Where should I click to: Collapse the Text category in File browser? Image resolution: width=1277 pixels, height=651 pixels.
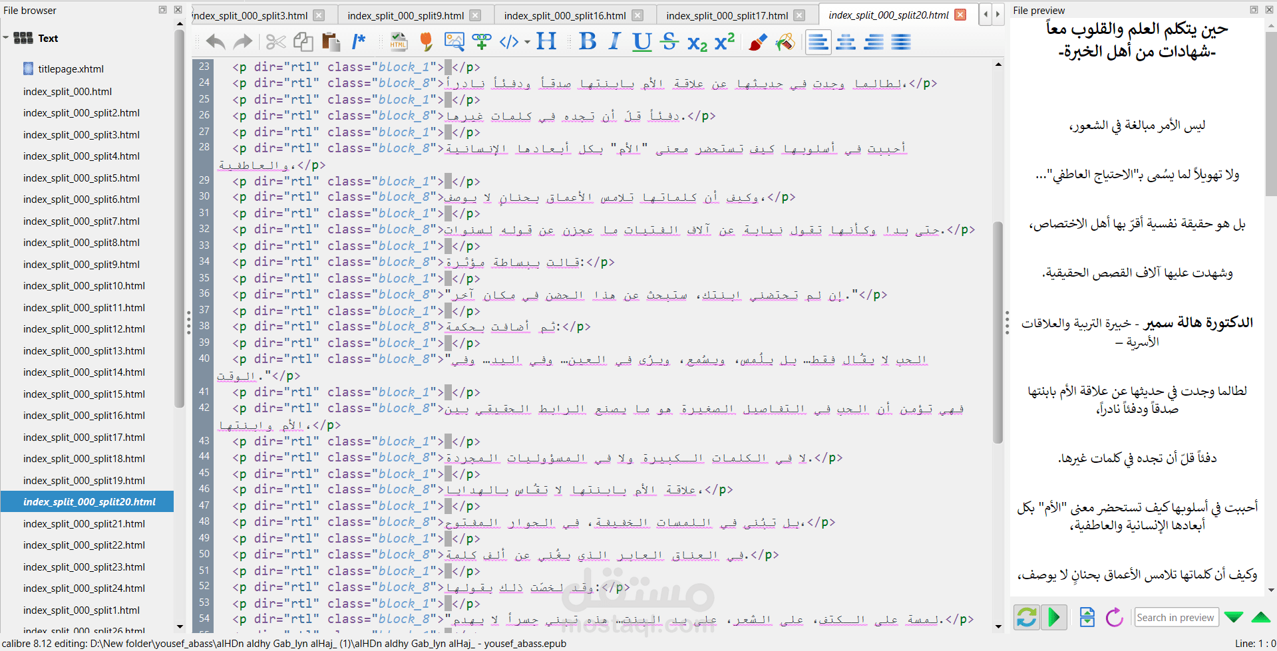pos(6,38)
